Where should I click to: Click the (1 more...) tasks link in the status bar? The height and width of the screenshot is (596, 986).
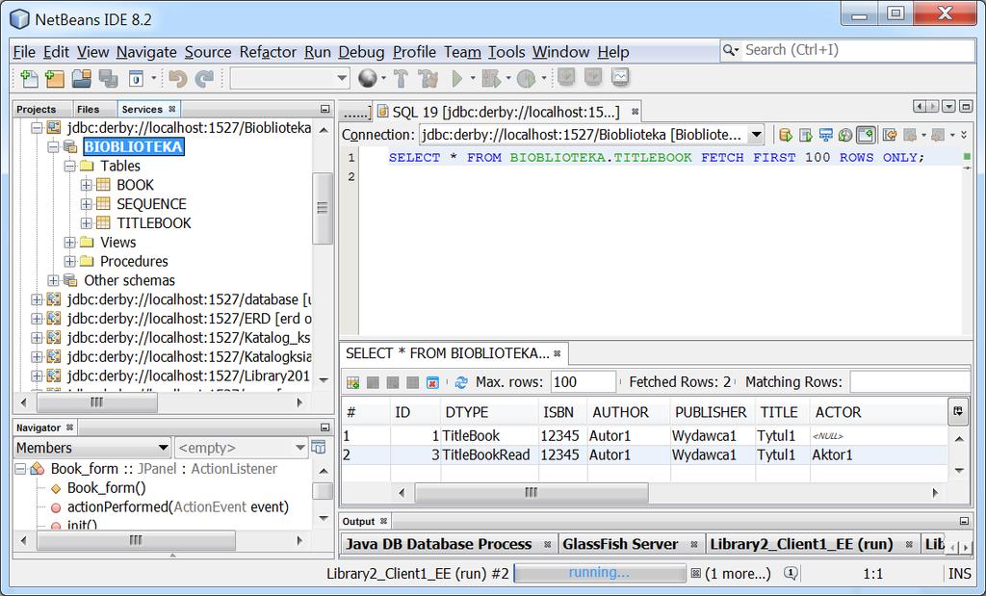coord(738,573)
